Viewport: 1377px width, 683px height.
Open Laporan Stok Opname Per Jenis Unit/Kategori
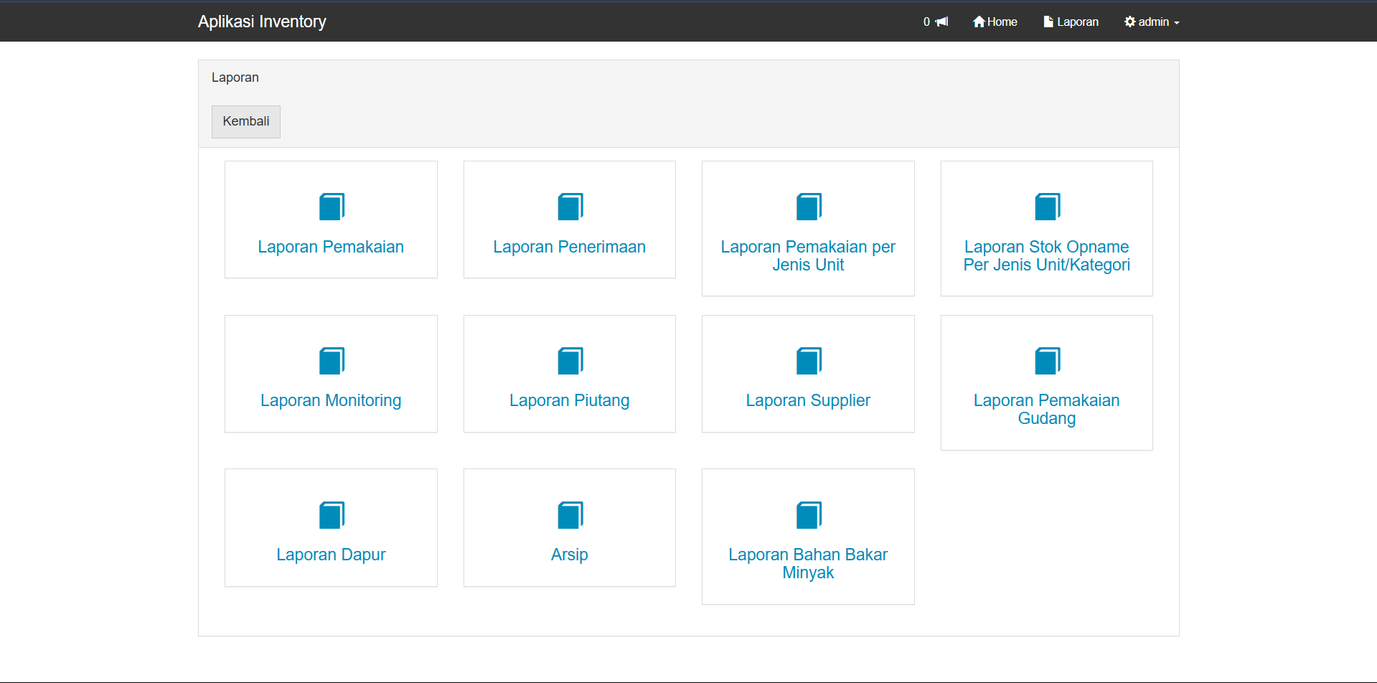(x=1046, y=255)
